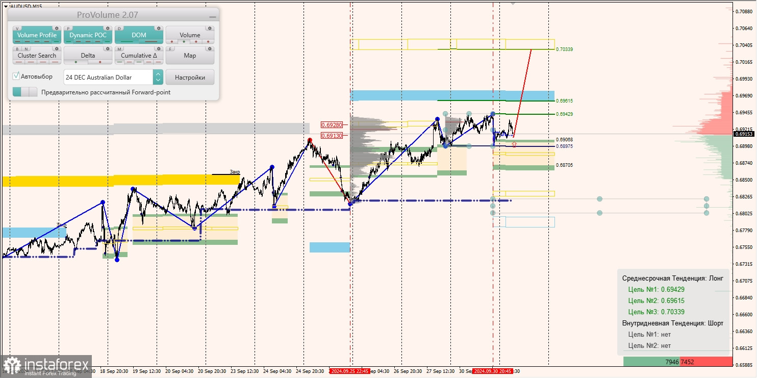Select the 0.68705 level label
Viewport: 757px width, 378px height.
coord(564,165)
